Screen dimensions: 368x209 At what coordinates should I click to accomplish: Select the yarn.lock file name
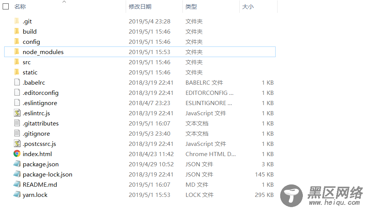pos(35,195)
